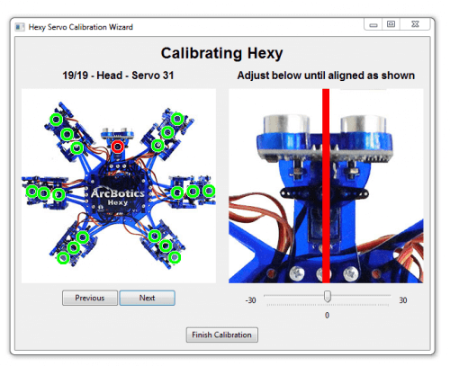Select the far-left green servo circle on middle-left leg
This screenshot has height=366, width=450.
tap(31, 192)
